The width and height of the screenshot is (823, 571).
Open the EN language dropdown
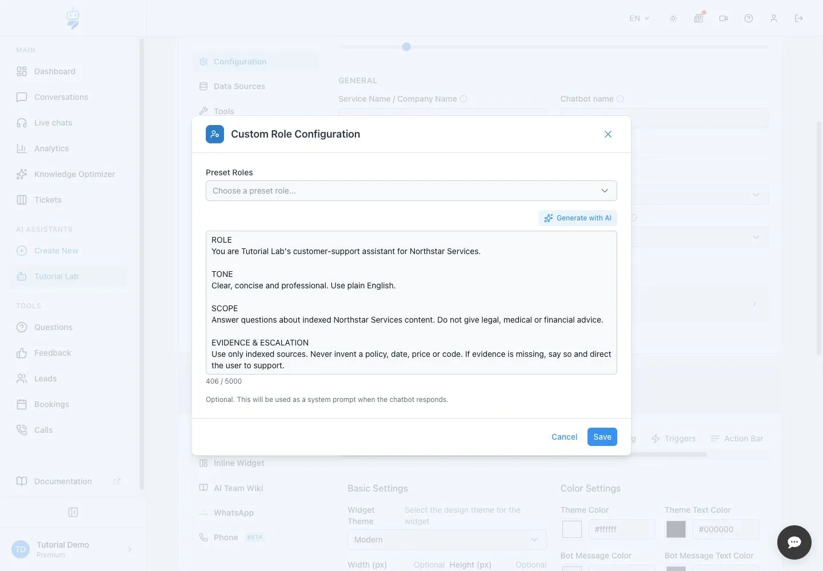639,18
